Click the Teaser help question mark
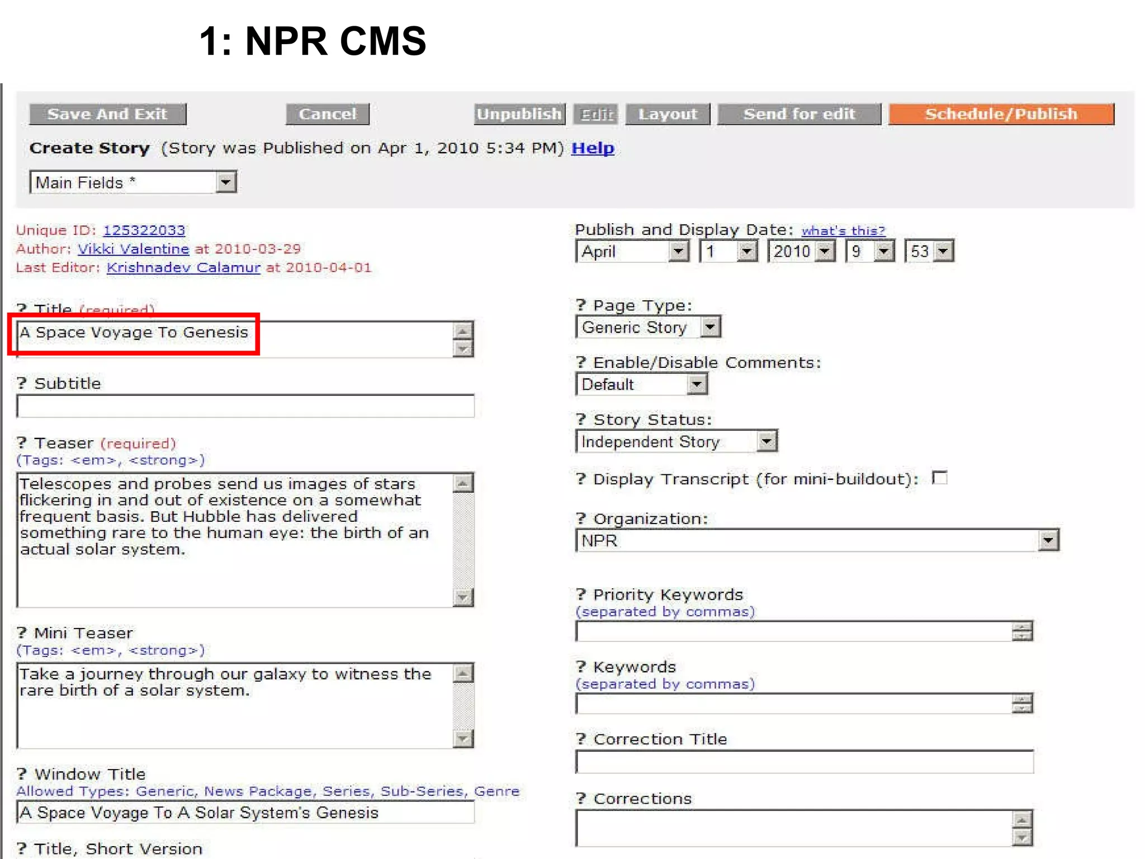Screen dimensions: 1145x859 (22, 442)
